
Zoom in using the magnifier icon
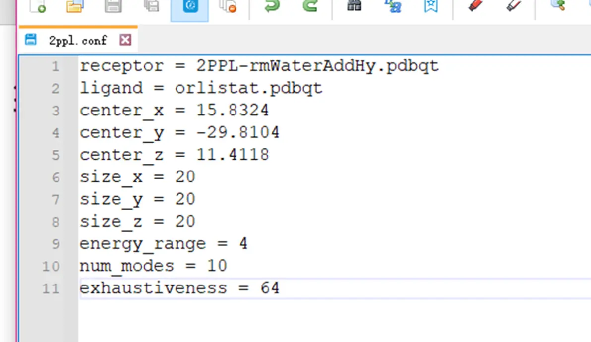point(557,7)
